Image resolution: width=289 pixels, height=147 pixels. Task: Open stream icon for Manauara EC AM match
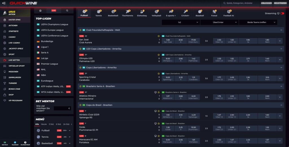point(156,136)
